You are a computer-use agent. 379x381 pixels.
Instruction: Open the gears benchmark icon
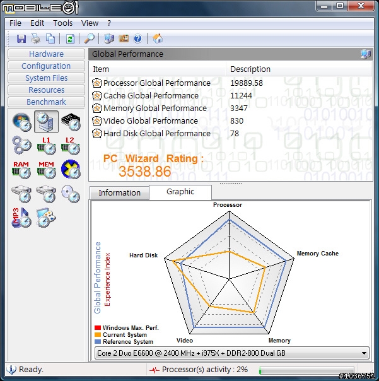click(22, 145)
